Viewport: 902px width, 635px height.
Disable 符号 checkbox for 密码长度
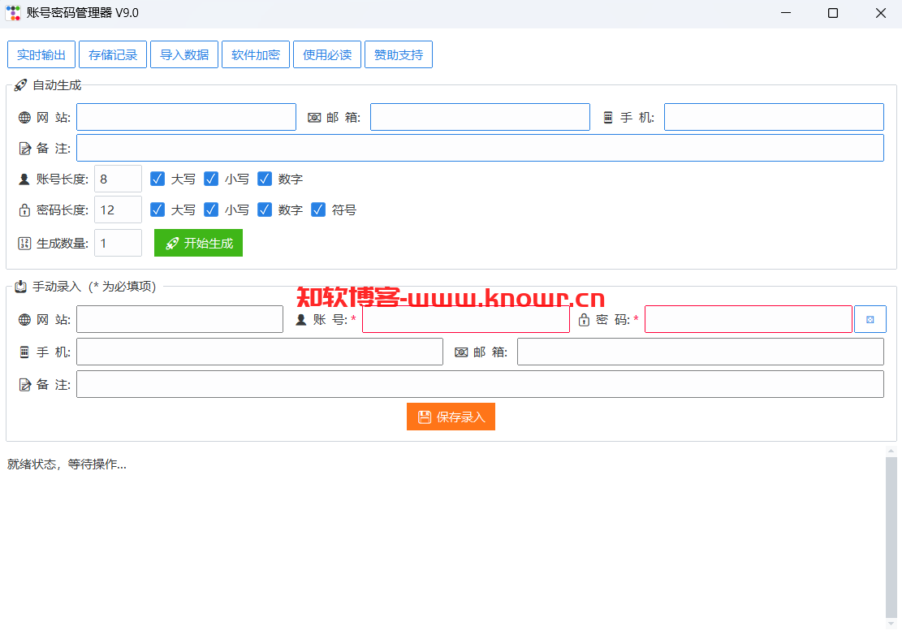(318, 210)
